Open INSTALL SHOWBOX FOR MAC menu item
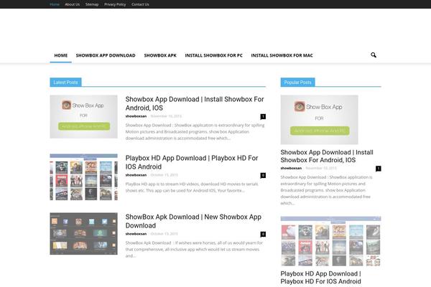This screenshot has width=431, height=287. (x=282, y=55)
